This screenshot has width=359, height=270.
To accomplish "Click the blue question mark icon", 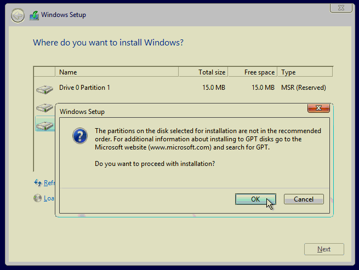I will pos(80,136).
